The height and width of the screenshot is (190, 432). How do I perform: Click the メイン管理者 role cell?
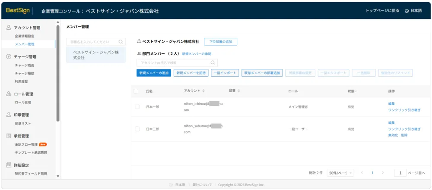coord(298,107)
